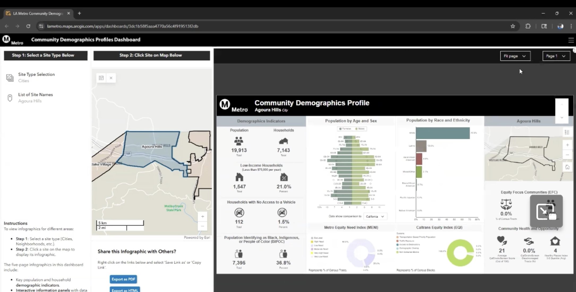Viewport: 576px width, 292px height.
Task: Bookmark this page with the star icon
Action: coord(513,26)
